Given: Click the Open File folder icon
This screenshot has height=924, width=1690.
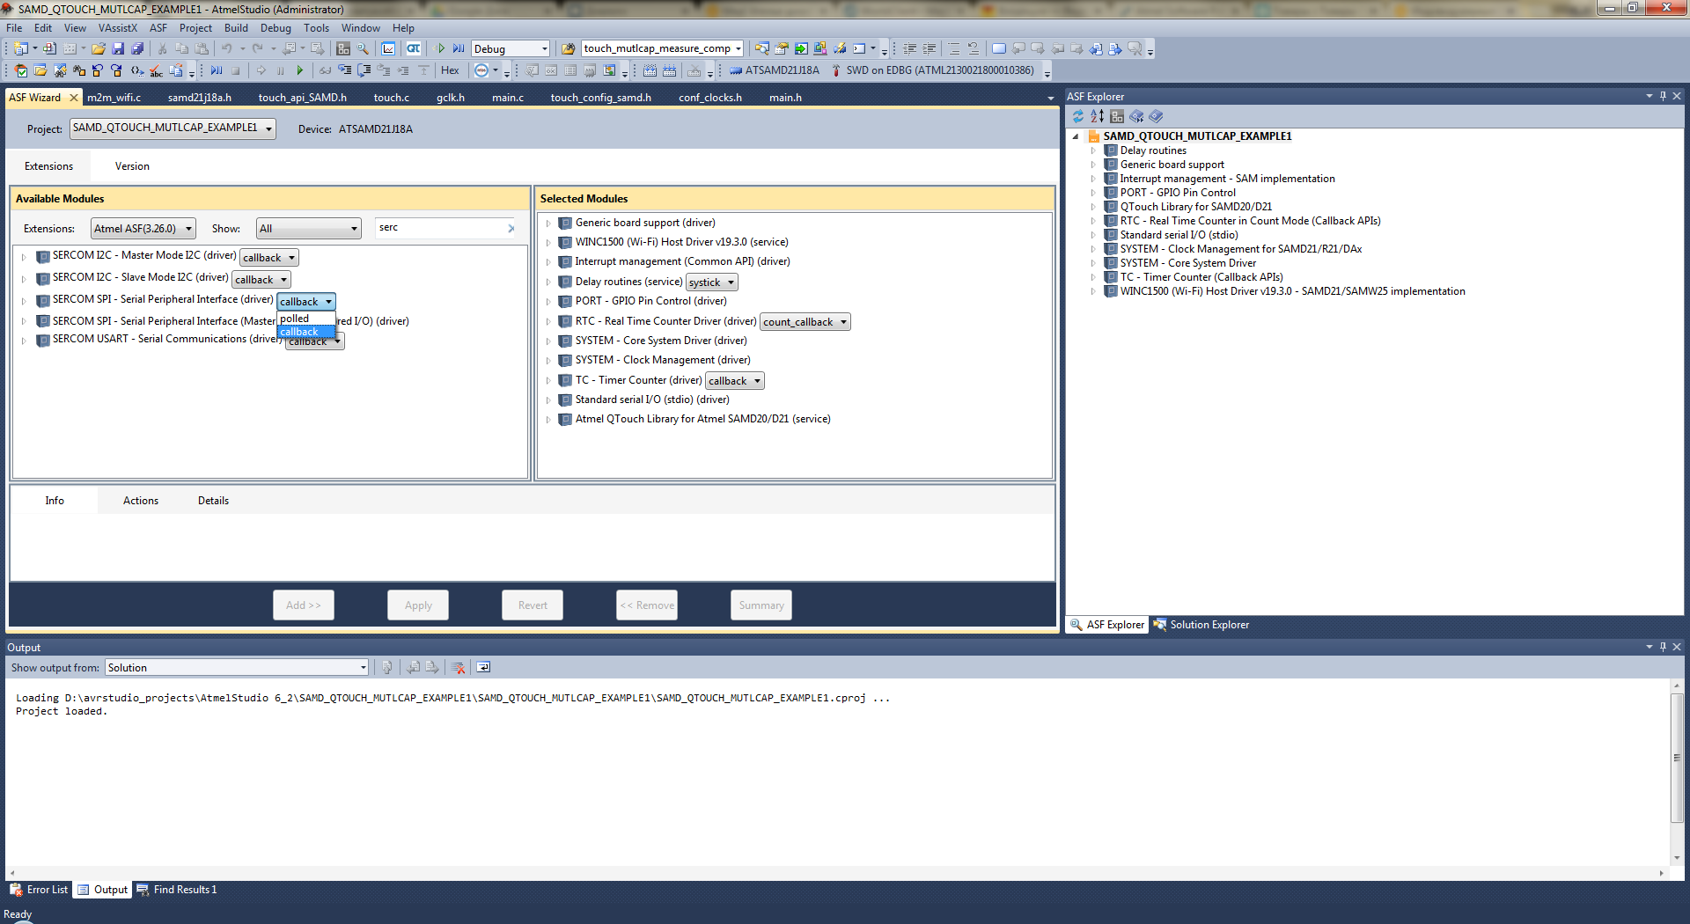Looking at the screenshot, I should 99,48.
